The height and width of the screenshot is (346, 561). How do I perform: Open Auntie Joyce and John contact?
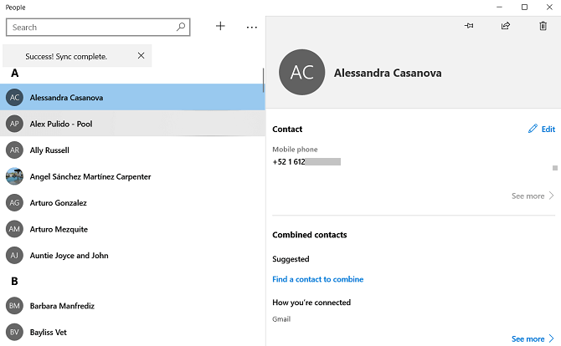69,256
